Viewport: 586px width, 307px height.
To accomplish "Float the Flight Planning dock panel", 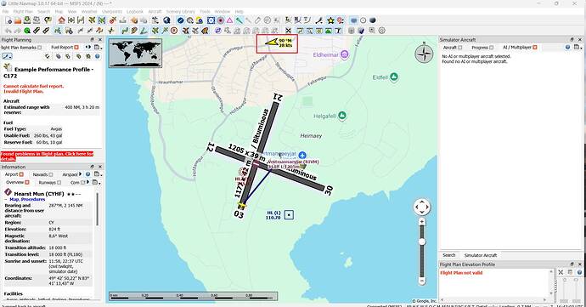I will click(93, 39).
